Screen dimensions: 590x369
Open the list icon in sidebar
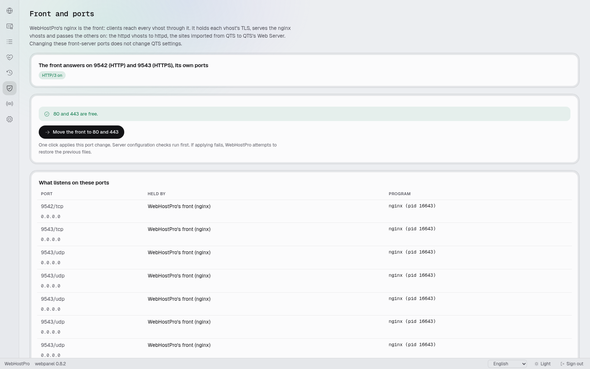click(10, 42)
